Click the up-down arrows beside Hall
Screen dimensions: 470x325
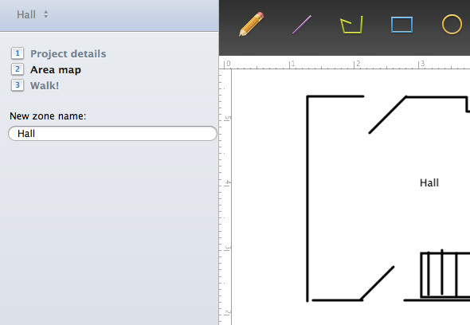45,14
